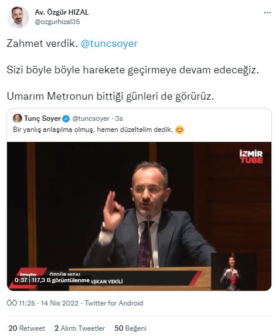Open Özgür Hızal's profile picture
Viewport: 279px width, 336px height.
(18, 18)
